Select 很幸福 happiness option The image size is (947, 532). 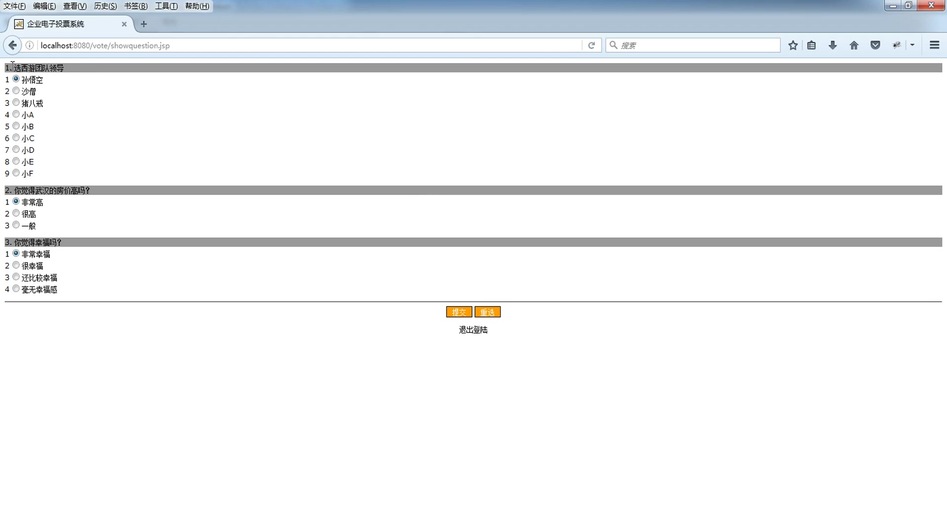click(x=16, y=265)
